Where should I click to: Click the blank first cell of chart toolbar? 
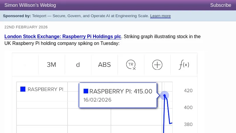[x=25, y=64]
